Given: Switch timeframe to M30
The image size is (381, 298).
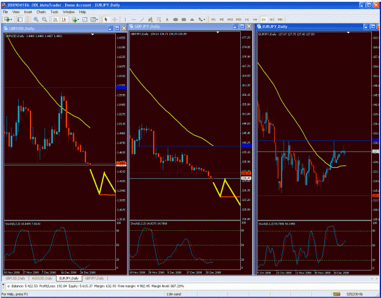Looking at the screenshot, I should point(238,20).
